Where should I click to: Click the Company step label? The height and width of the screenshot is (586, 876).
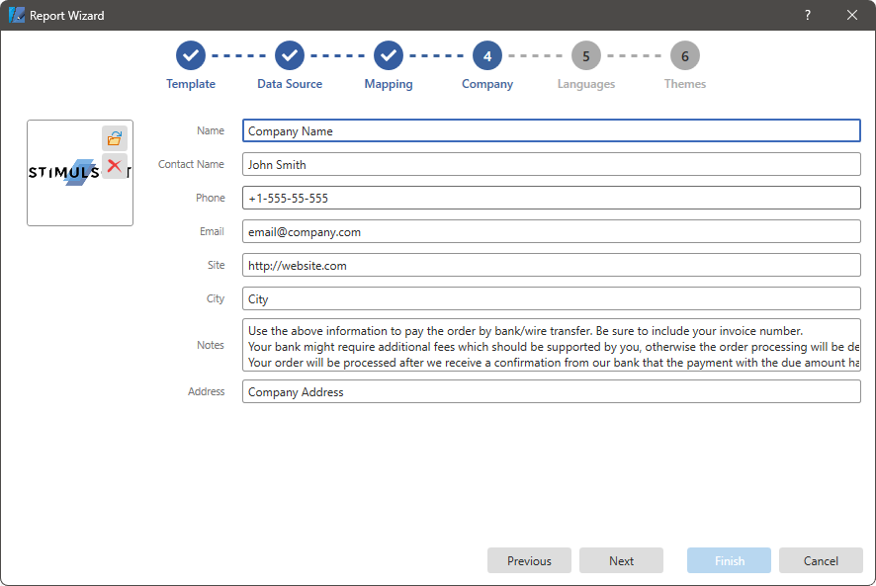click(x=487, y=84)
